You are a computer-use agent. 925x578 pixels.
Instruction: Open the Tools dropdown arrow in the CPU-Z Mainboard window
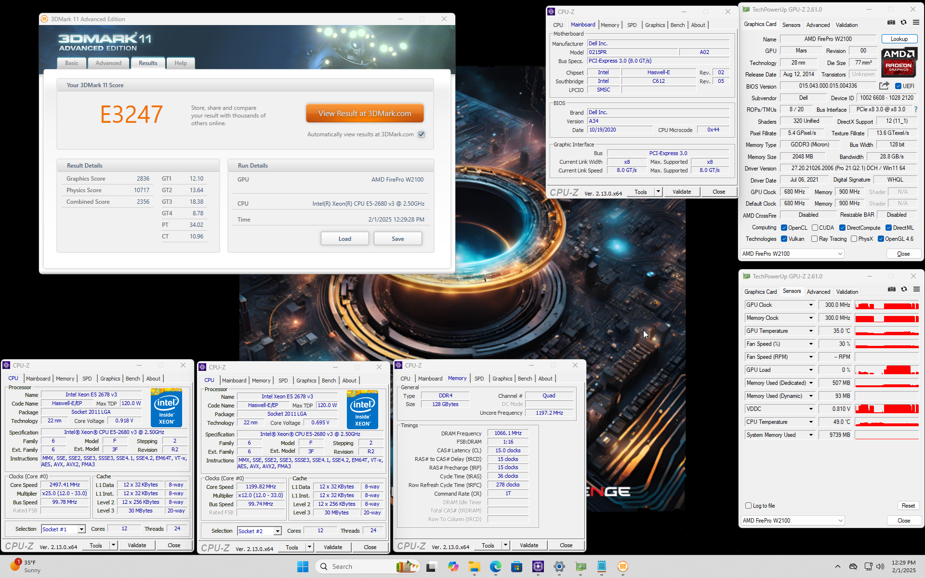pyautogui.click(x=658, y=192)
